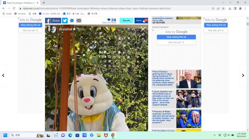Jump to Top of the page
The image size is (249, 139).
point(126,21)
